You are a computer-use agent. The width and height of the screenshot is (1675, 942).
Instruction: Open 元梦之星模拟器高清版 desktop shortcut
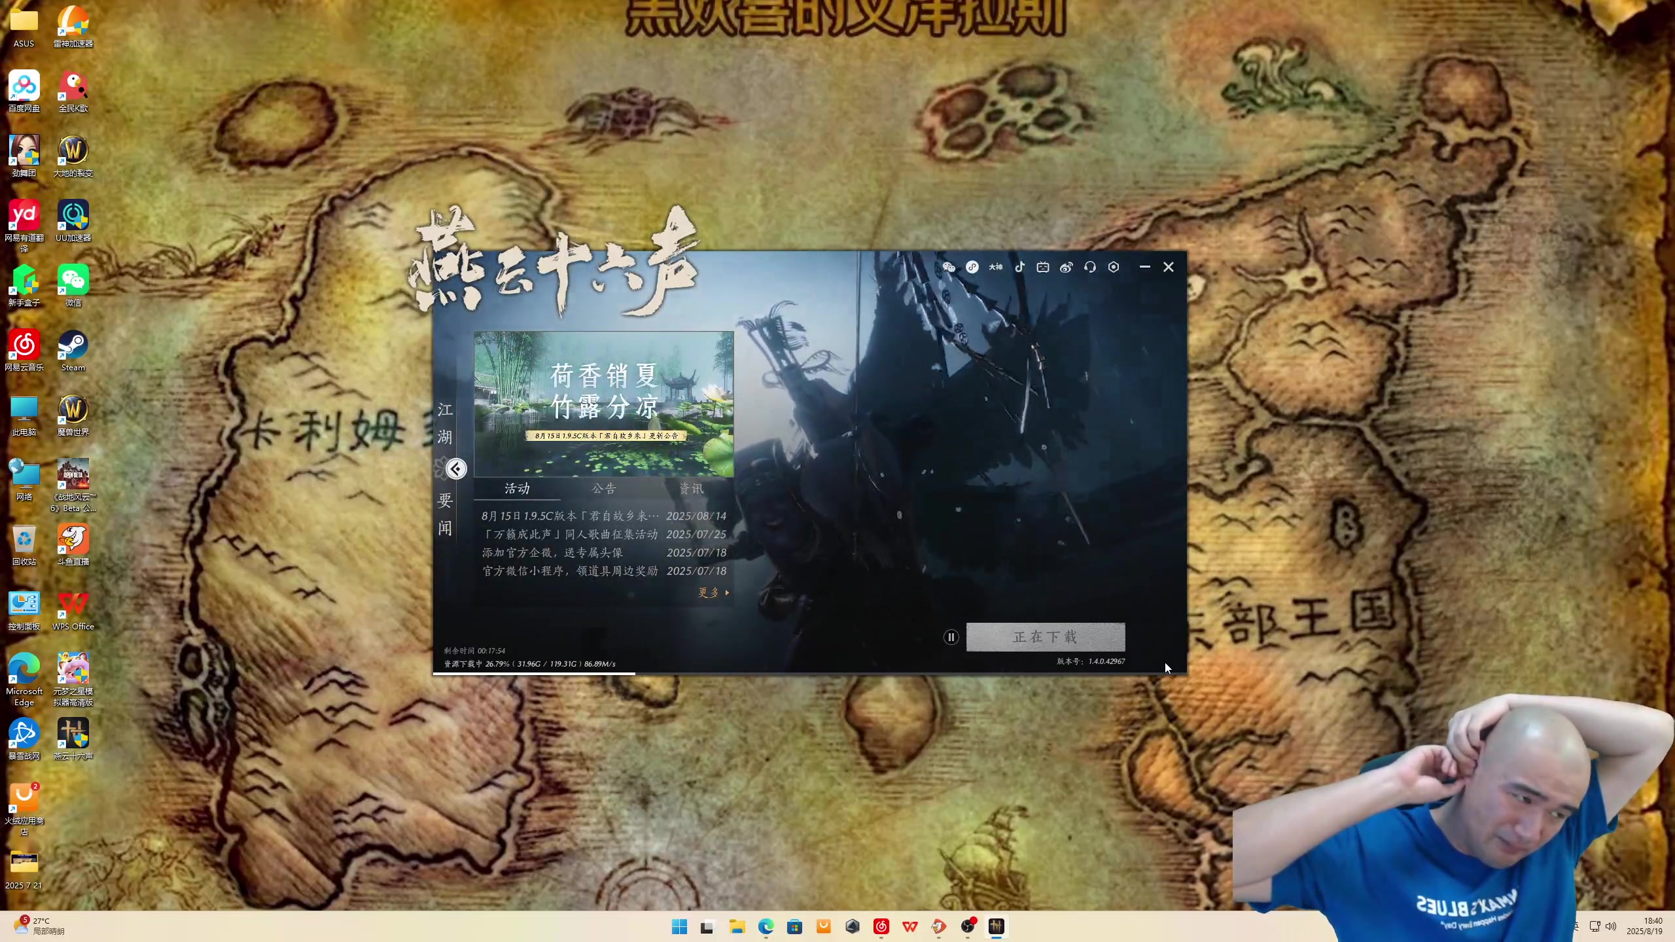73,680
